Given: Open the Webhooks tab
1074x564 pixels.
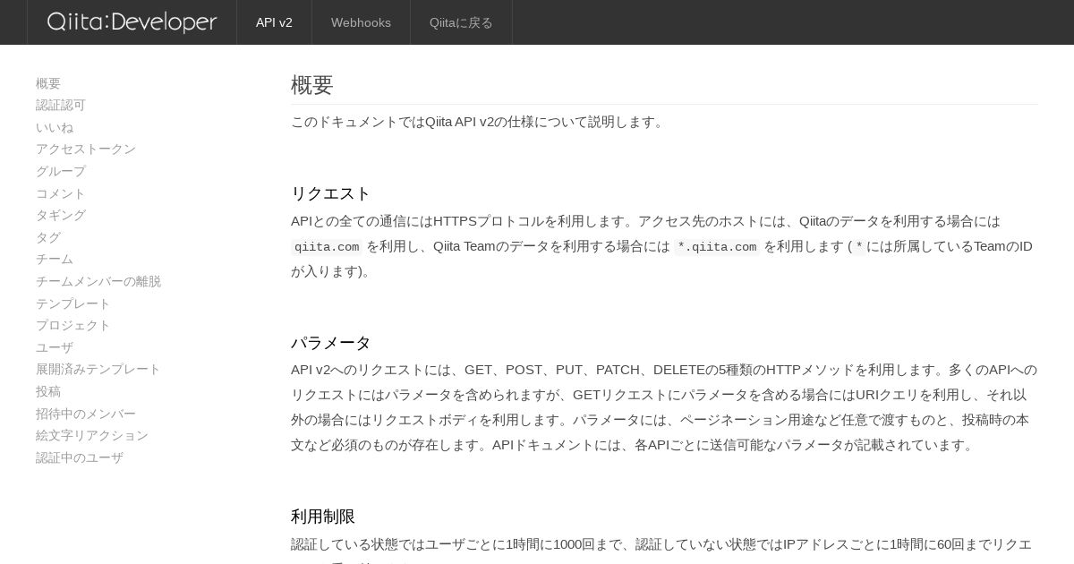Looking at the screenshot, I should click(x=361, y=22).
